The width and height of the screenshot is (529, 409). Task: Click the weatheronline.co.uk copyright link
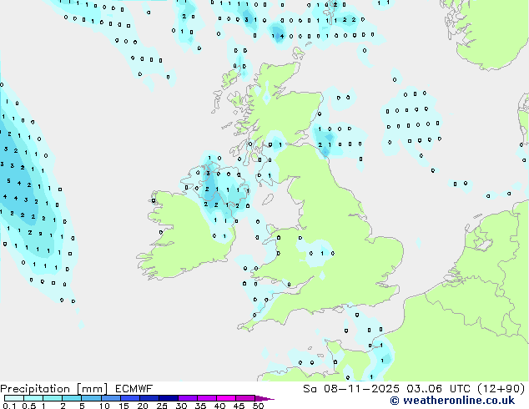pyautogui.click(x=452, y=400)
